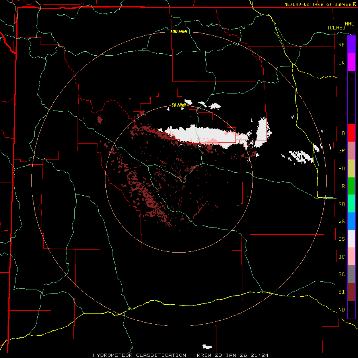This screenshot has width=358, height=358.
Task: Click the 21:24 timestamp
Action: click(x=259, y=355)
